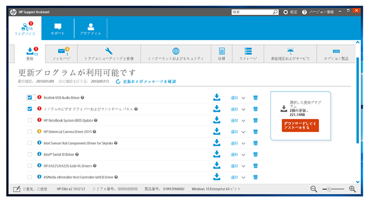The width and height of the screenshot is (369, 201).
Task: Zoom in with the magnifier plus icon
Action: 353,189
